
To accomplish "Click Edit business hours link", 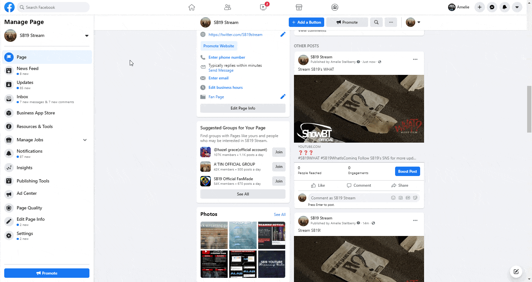I will (225, 88).
